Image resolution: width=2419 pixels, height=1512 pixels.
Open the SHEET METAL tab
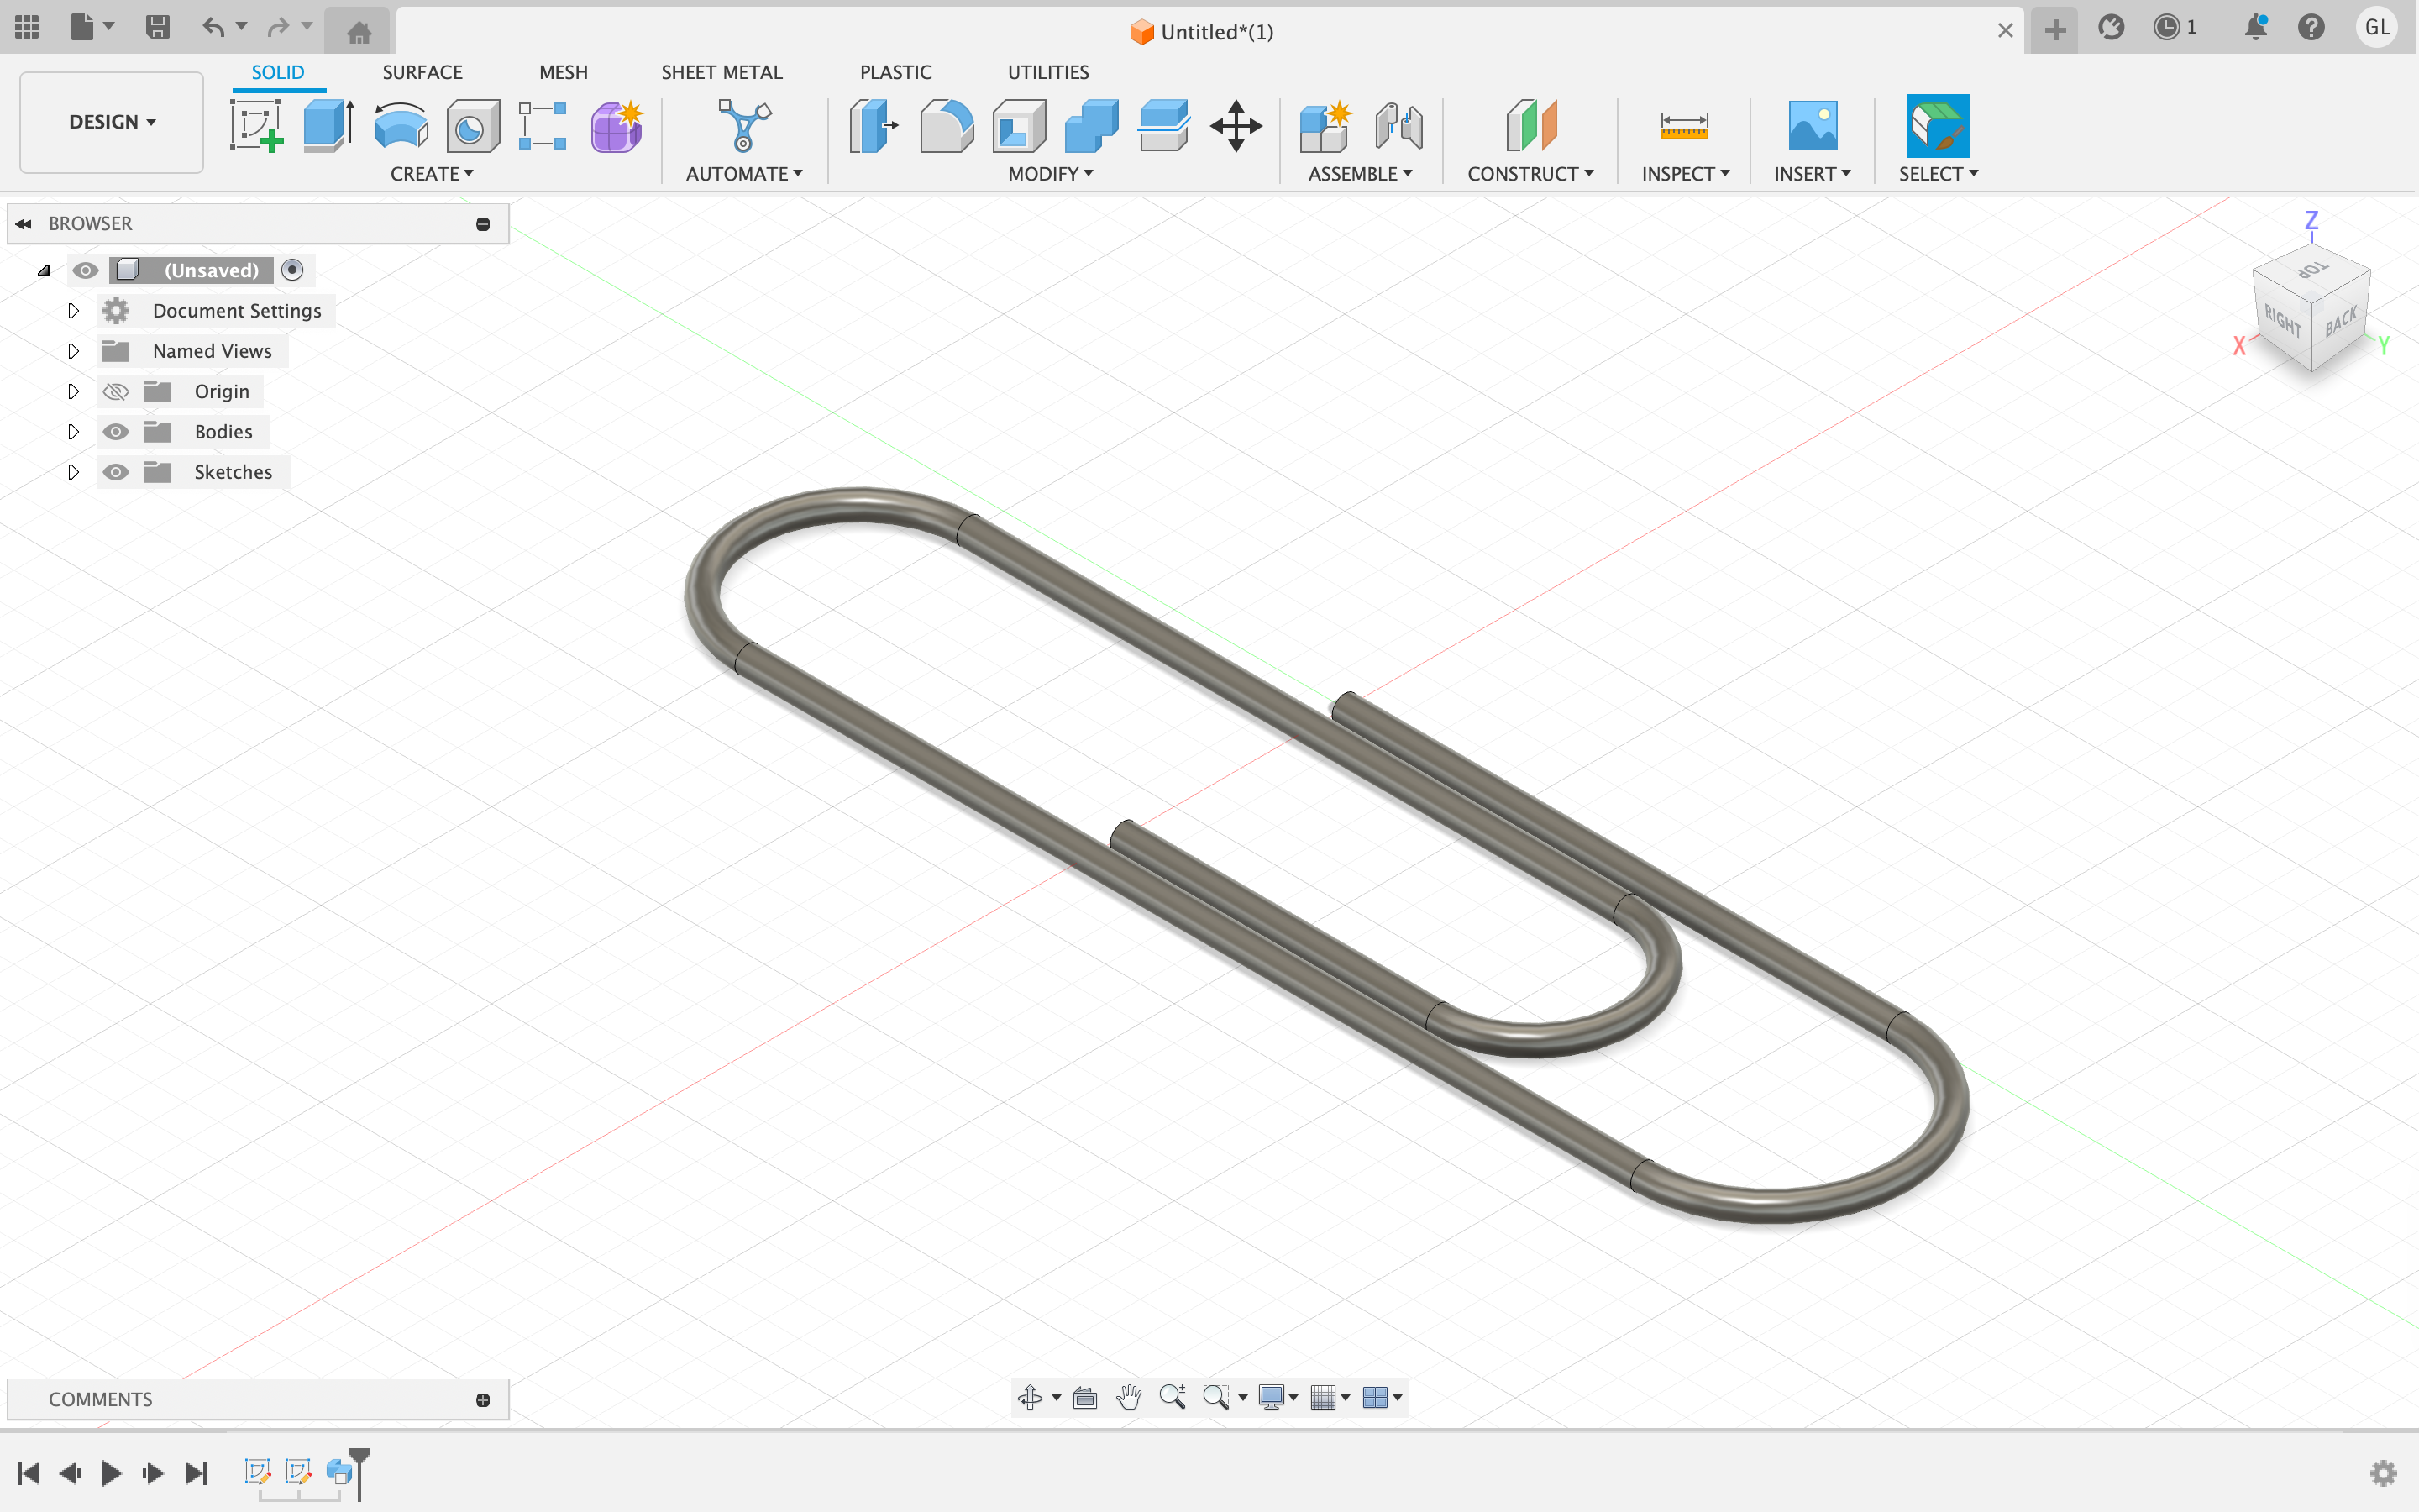point(721,72)
